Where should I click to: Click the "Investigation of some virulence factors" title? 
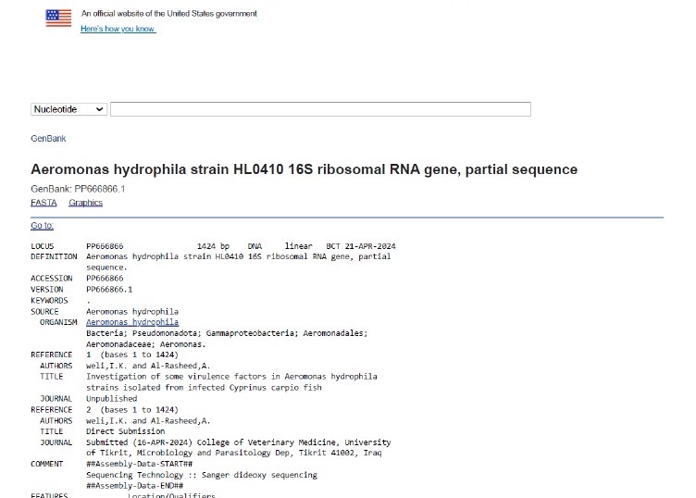pos(231,377)
